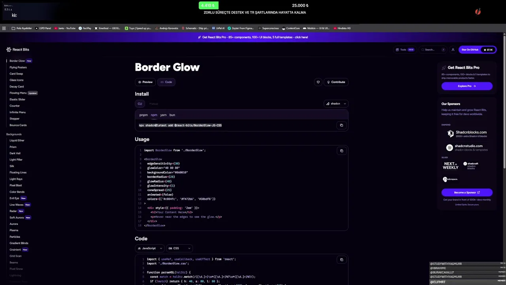Click the Contribute button

pyautogui.click(x=336, y=82)
